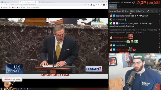Click the blue extension icon in Chrome toolbar

click(x=94, y=5)
